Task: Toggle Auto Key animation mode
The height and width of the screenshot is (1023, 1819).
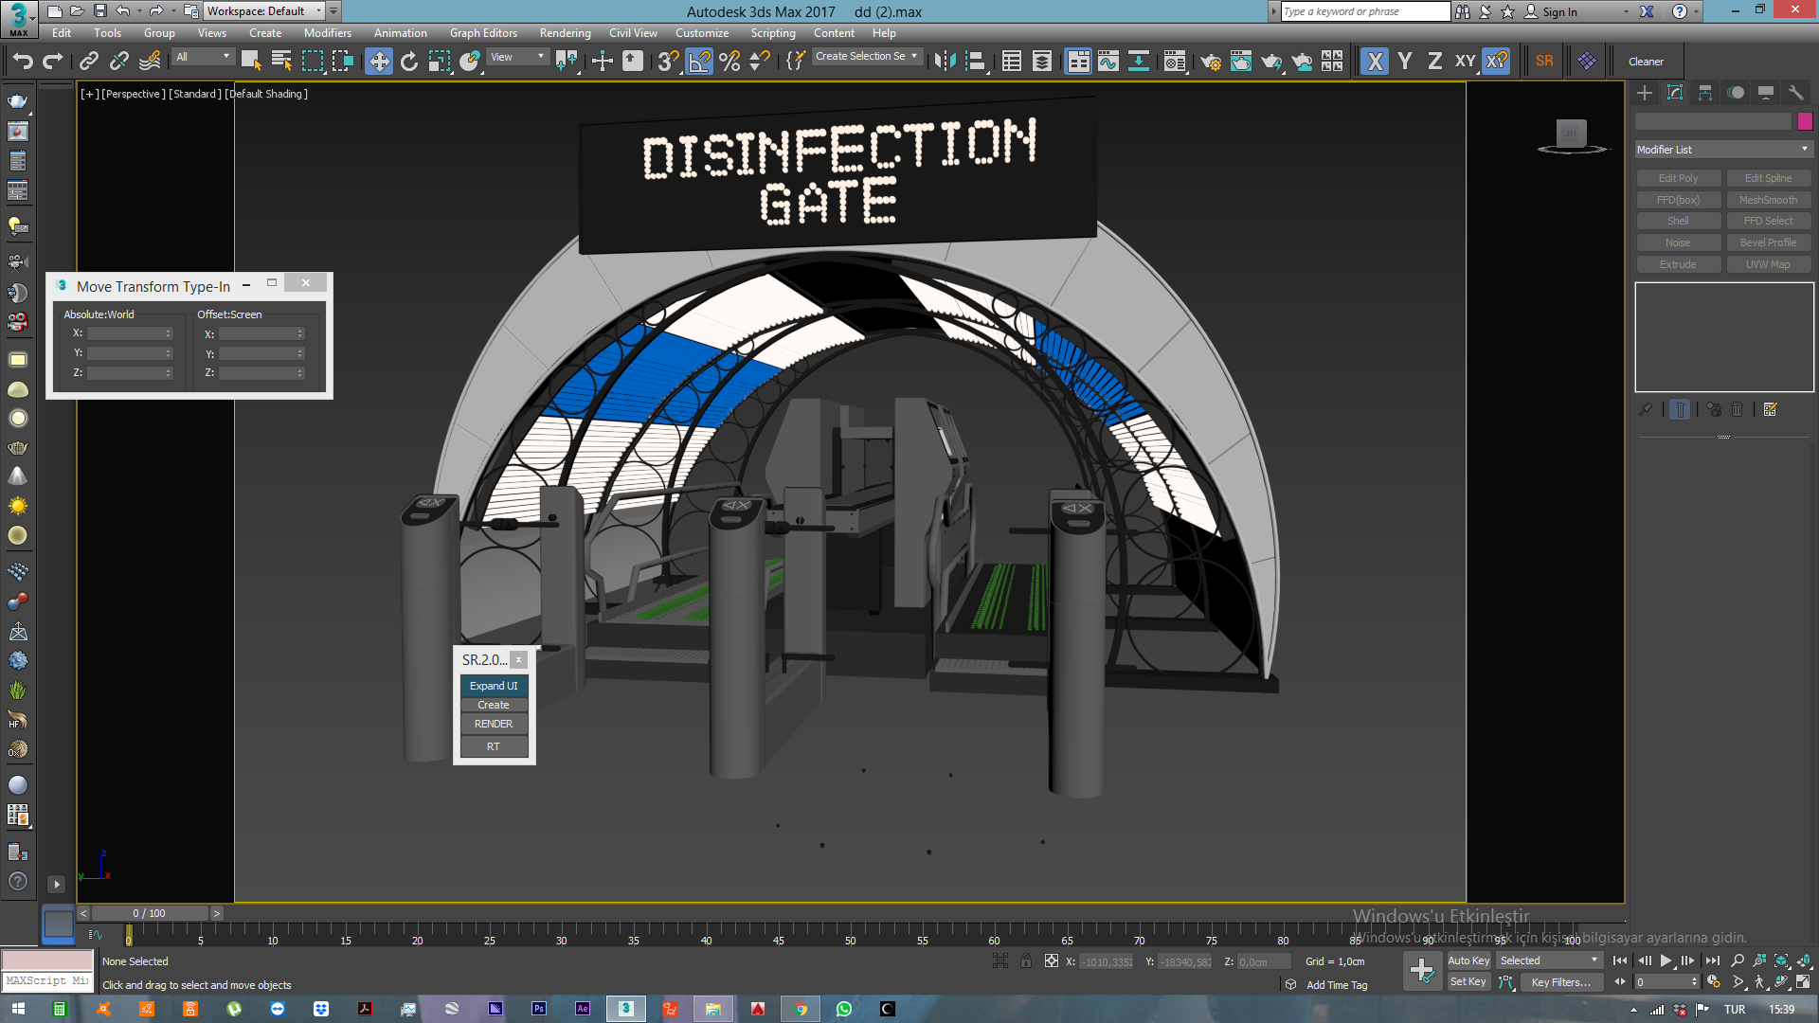Action: click(1468, 960)
